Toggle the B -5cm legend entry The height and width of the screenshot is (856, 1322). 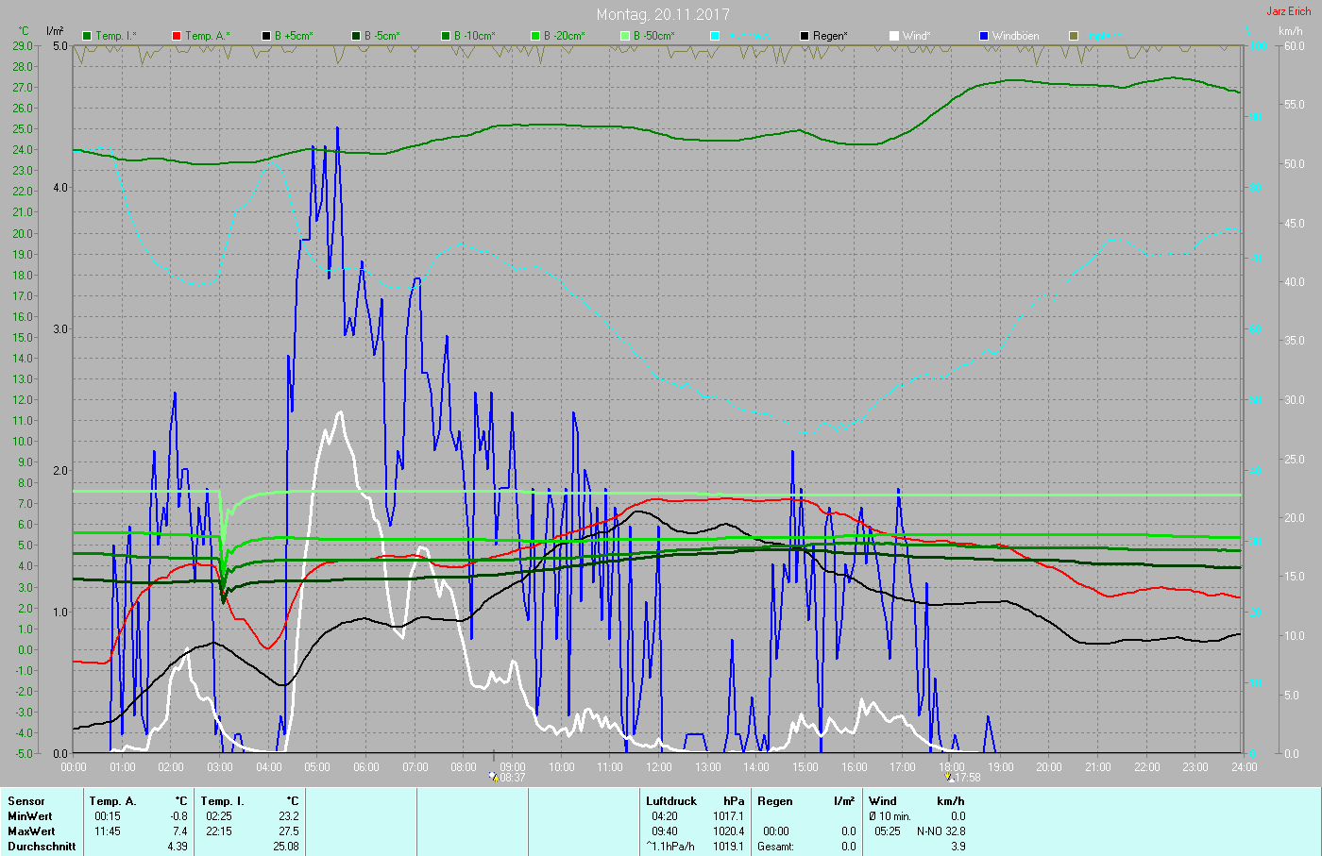[381, 36]
